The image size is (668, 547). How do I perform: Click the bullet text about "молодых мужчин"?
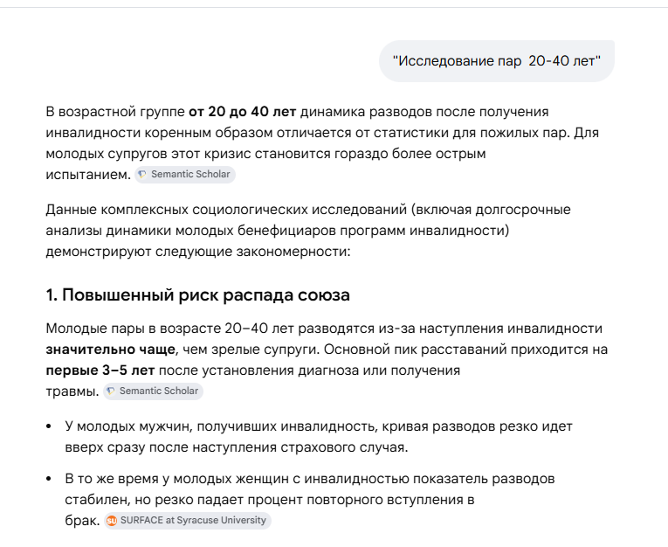(318, 437)
